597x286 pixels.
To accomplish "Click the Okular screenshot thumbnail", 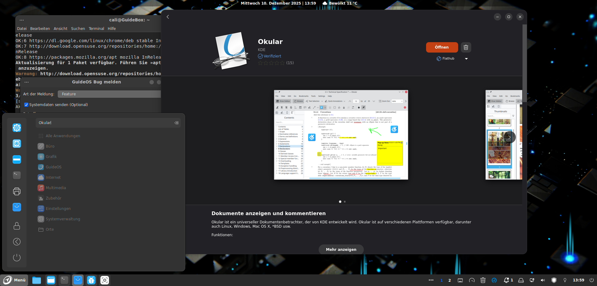I will [341, 135].
